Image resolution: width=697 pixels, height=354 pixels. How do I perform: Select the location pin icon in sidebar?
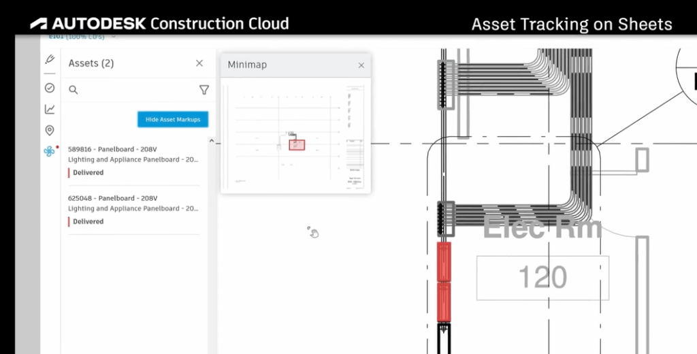point(50,130)
